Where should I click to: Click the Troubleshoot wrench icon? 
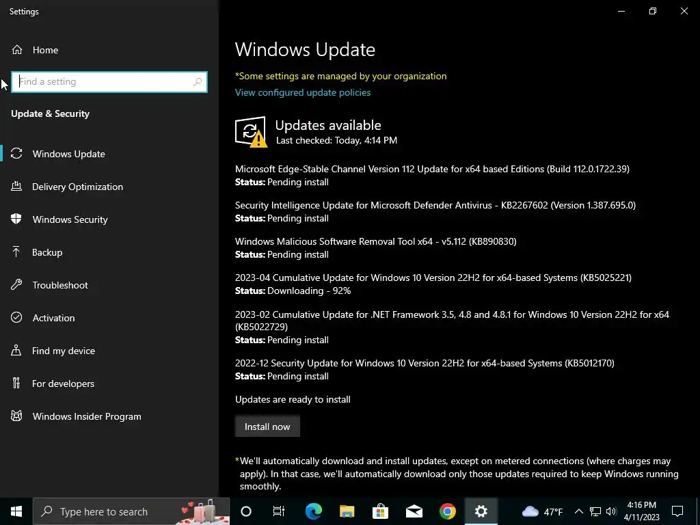pyautogui.click(x=16, y=285)
